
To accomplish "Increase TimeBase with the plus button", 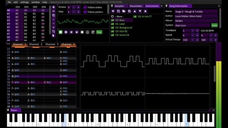I will tap(197, 31).
